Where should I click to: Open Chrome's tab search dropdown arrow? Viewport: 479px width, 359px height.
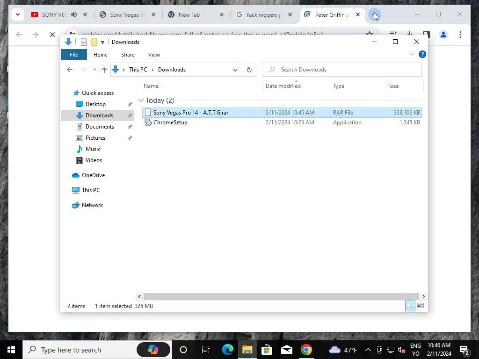click(18, 14)
